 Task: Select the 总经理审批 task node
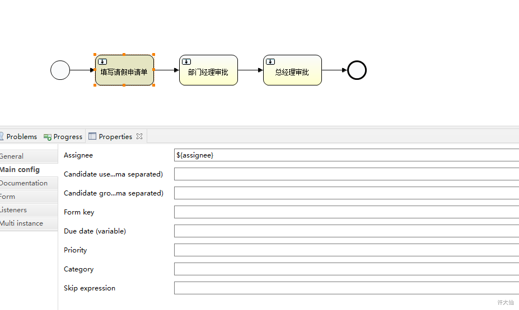(293, 70)
